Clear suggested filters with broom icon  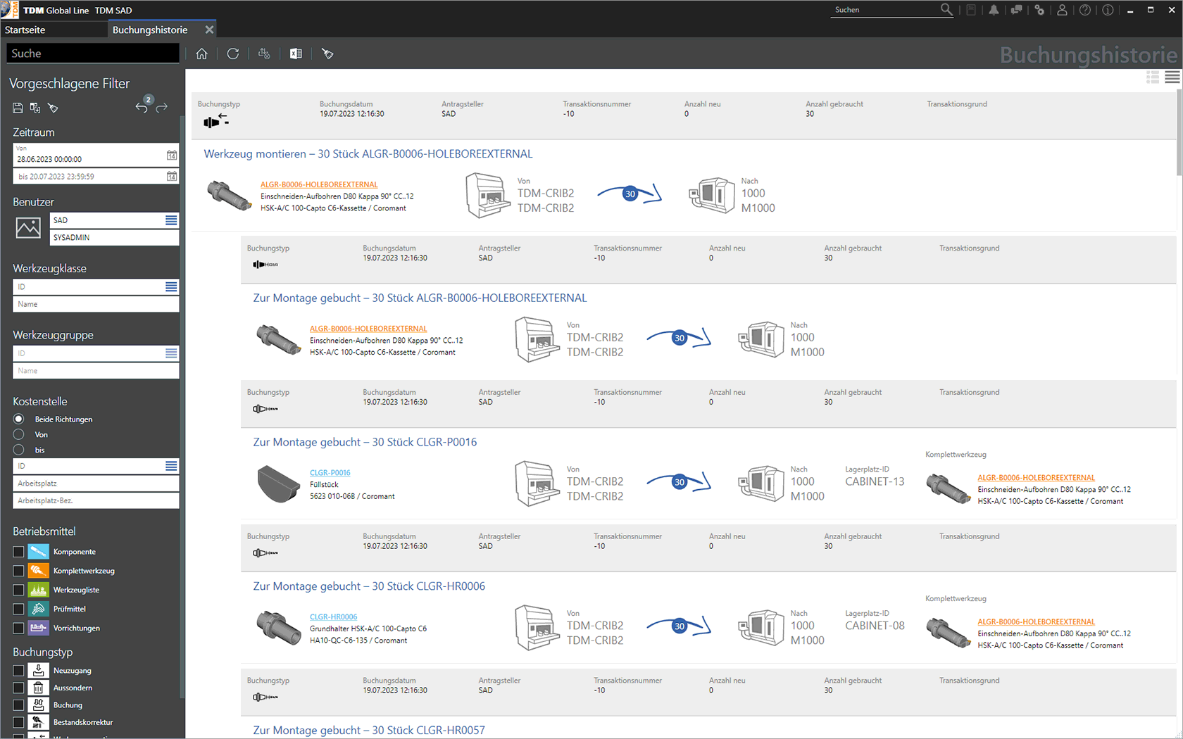coord(53,108)
